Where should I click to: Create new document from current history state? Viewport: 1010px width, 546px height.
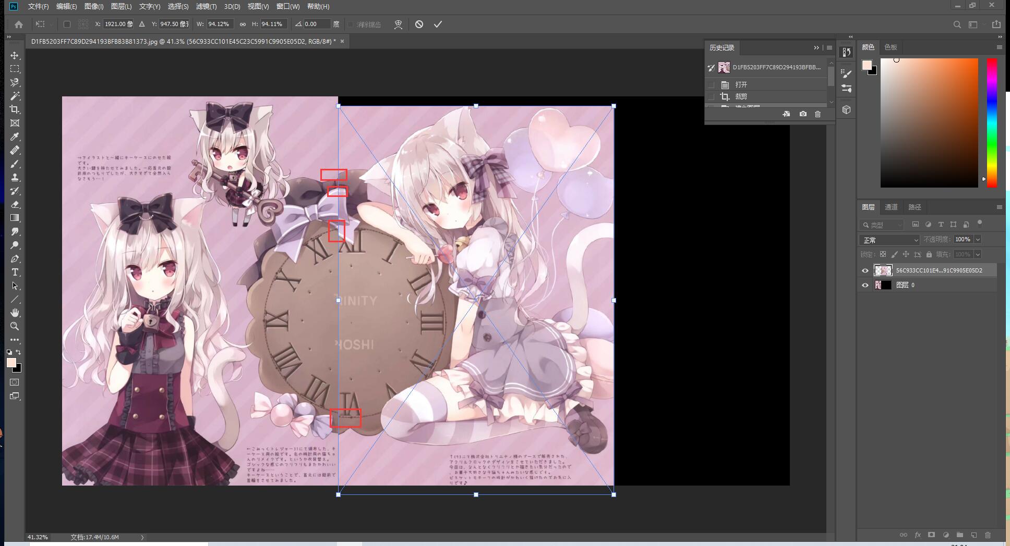point(786,114)
